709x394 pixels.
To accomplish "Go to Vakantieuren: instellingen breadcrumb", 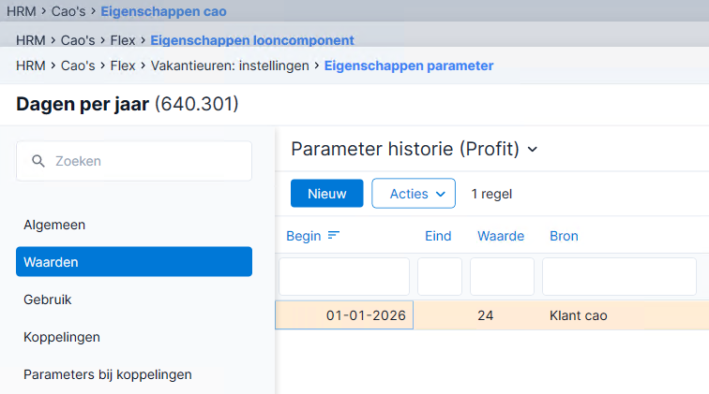I will tap(230, 66).
